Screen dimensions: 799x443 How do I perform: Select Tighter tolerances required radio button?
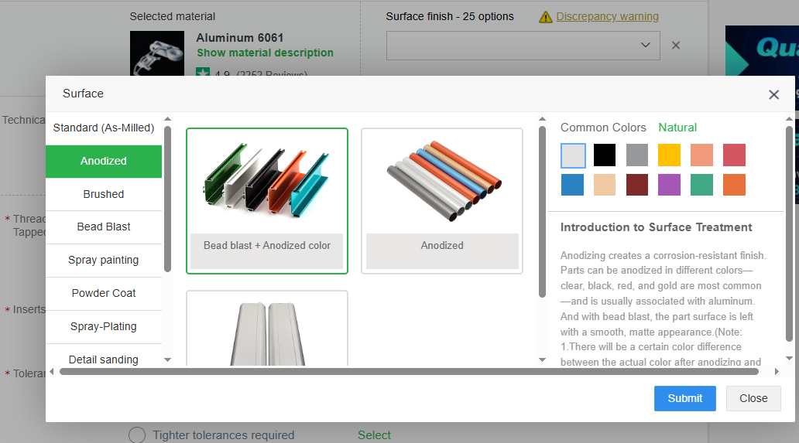pos(137,435)
